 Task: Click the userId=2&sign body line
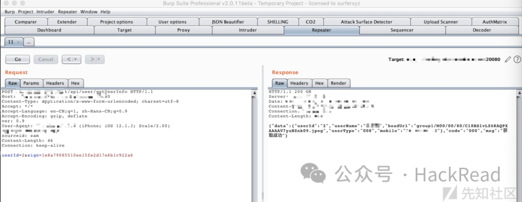pyautogui.click(x=67, y=156)
